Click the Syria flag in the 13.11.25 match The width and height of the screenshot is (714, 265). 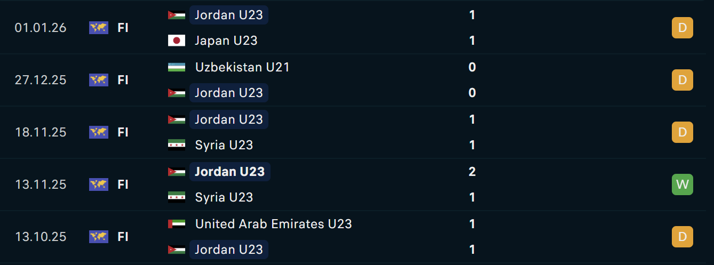coord(177,197)
